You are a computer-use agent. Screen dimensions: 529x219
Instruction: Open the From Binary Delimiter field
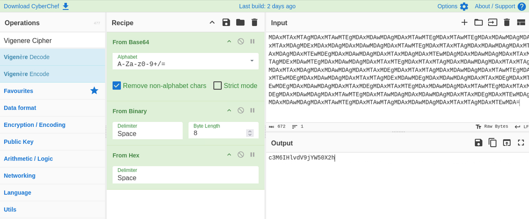(147, 130)
